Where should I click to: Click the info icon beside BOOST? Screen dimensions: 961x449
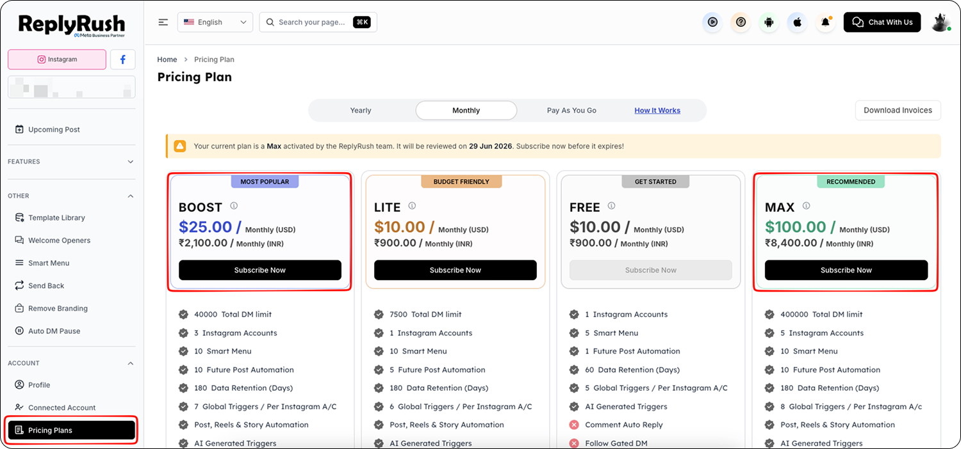(x=234, y=206)
